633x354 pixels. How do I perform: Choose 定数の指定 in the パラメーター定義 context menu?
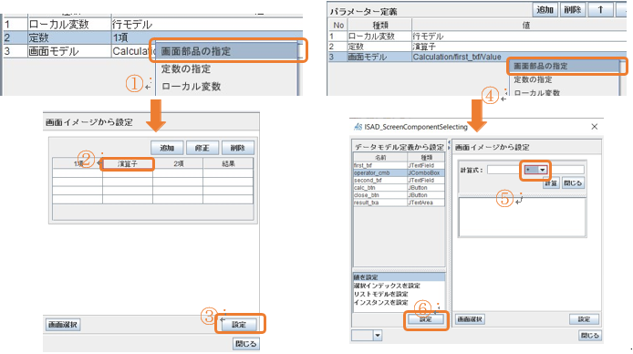click(x=533, y=80)
